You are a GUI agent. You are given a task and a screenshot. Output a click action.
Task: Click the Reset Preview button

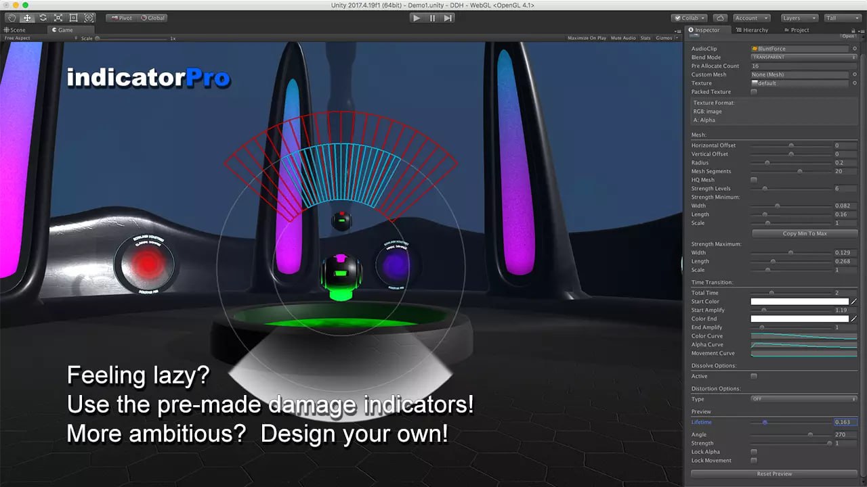(x=774, y=473)
